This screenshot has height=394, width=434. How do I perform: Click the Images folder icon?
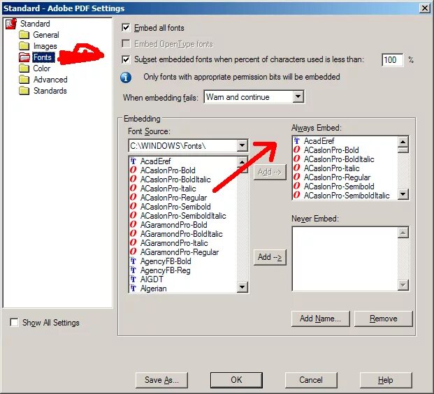[x=24, y=46]
